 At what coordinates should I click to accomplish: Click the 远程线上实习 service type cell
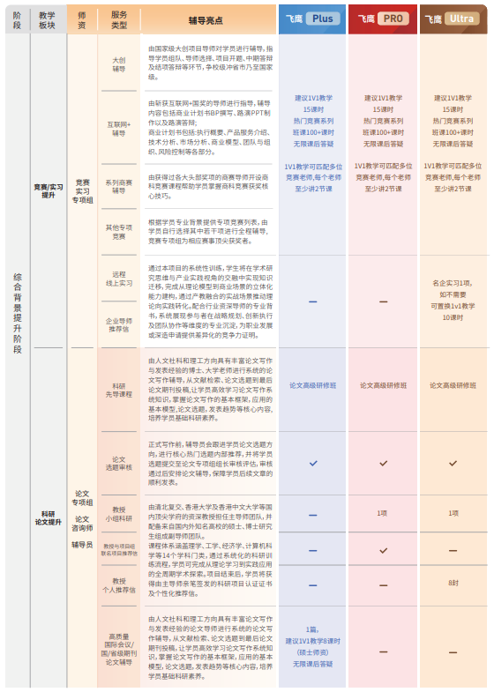coord(119,279)
